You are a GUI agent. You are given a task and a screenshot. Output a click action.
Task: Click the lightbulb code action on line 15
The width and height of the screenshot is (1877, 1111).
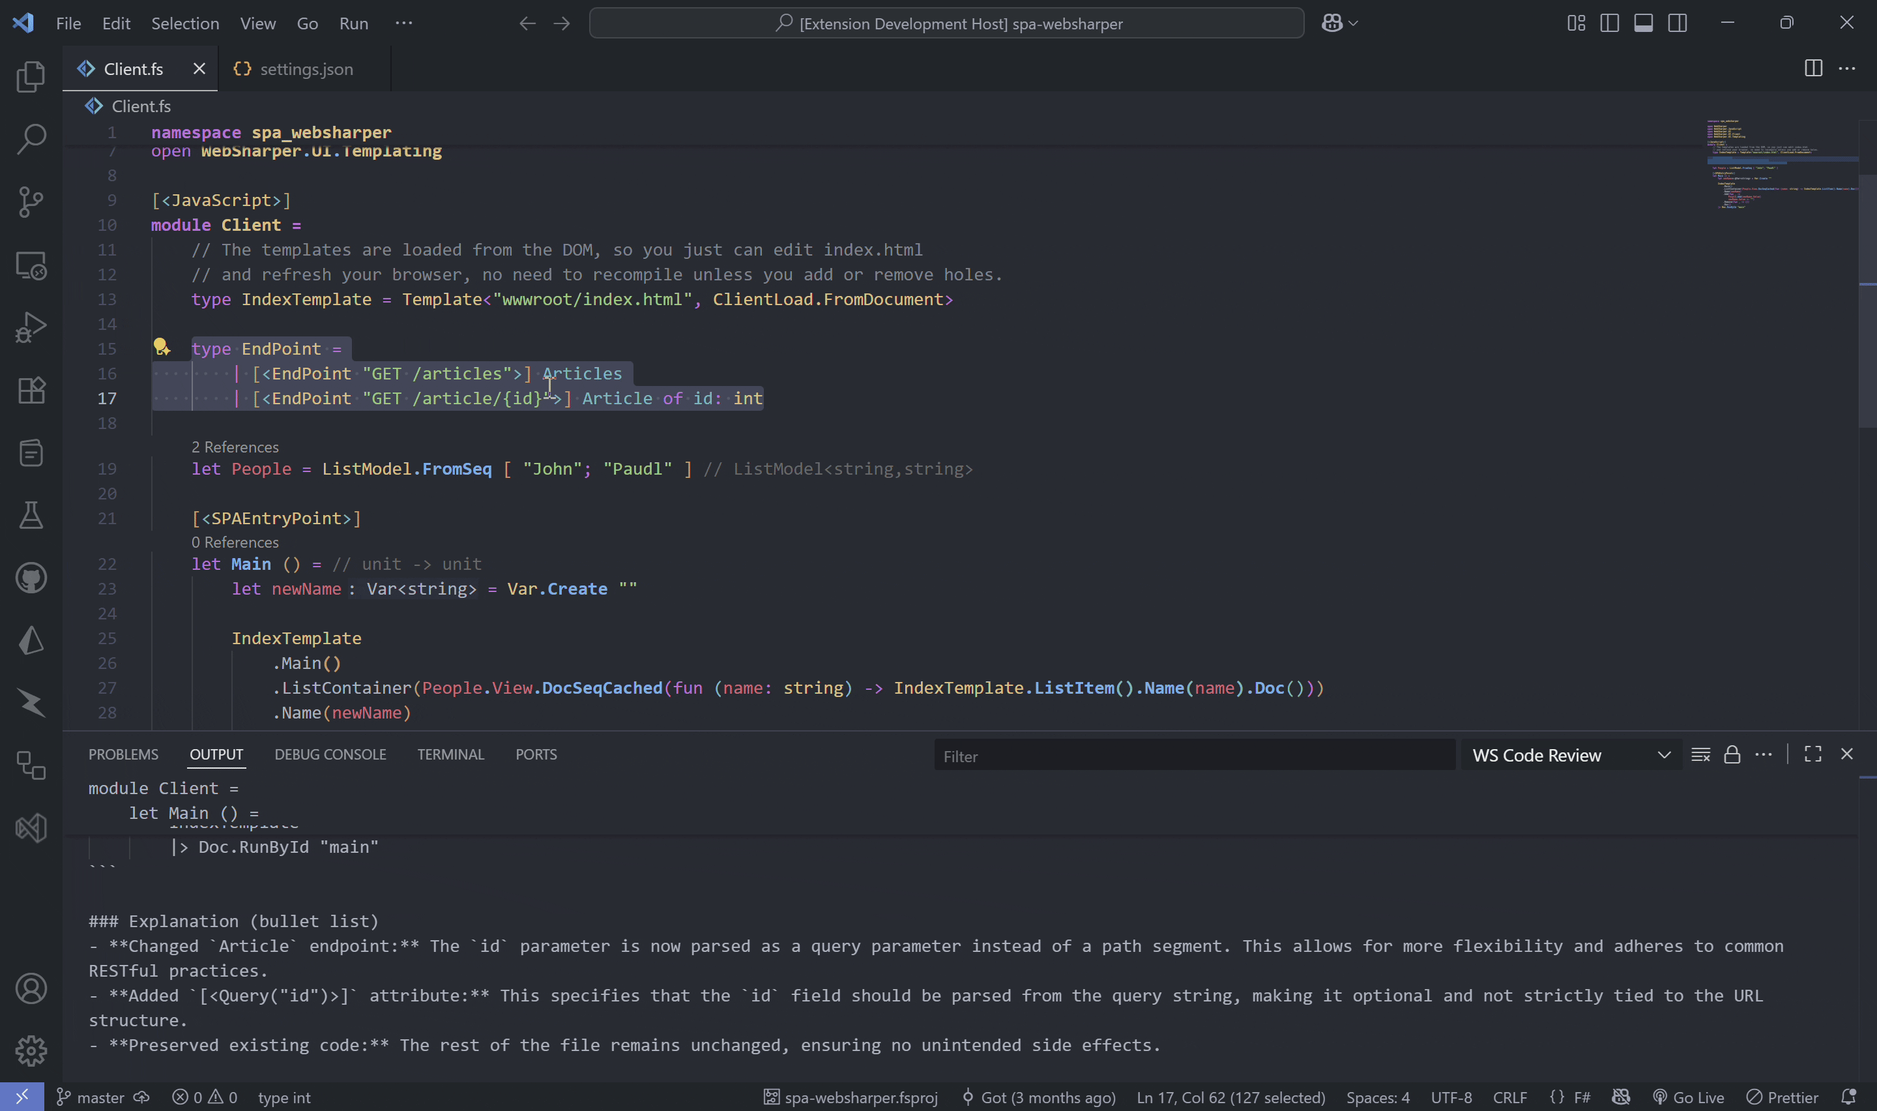[162, 348]
